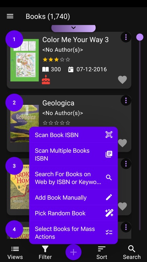
Task: Click the stacked-pages icon for multiple scan
Action: [109, 154]
